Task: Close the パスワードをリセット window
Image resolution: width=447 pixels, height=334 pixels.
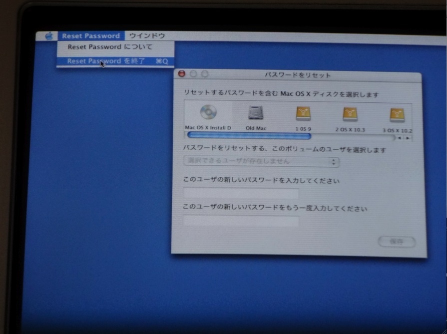Action: (182, 74)
